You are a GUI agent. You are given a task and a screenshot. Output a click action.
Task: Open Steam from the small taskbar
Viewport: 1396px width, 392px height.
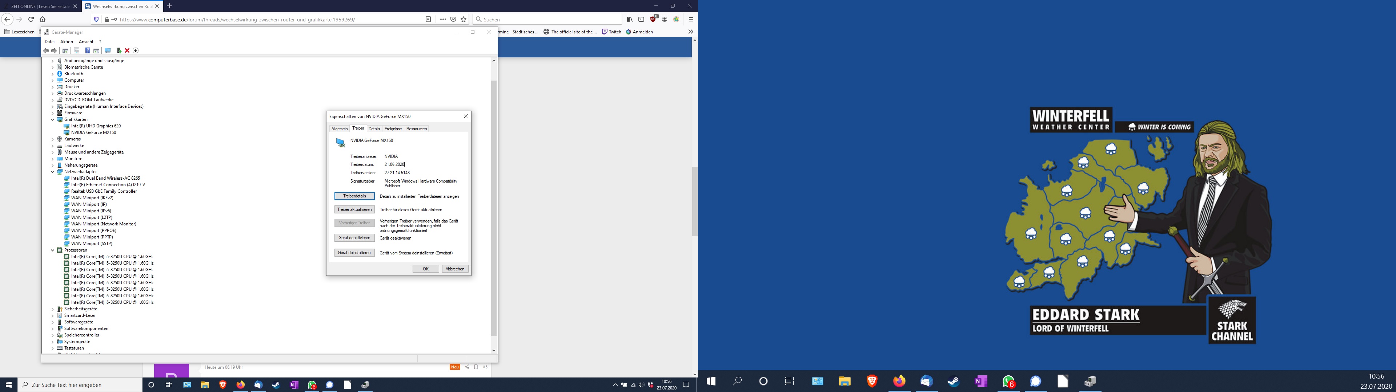pos(276,385)
